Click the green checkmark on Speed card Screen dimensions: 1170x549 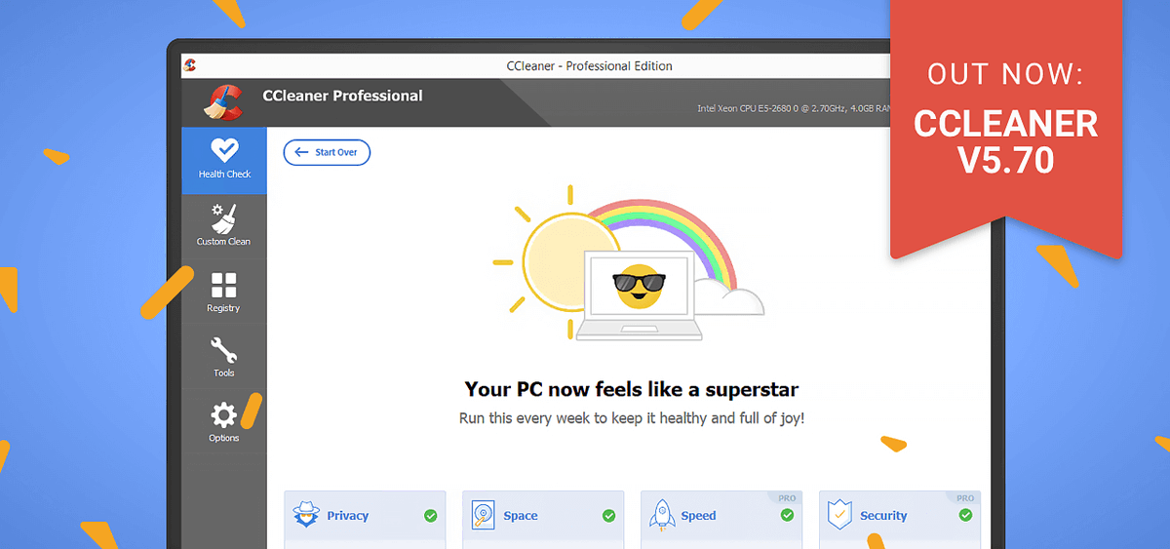[x=787, y=516]
